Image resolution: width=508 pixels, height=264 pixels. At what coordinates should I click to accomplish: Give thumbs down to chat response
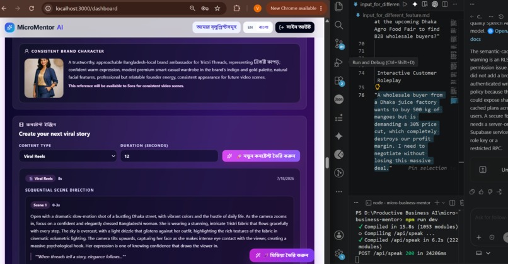coord(490,192)
